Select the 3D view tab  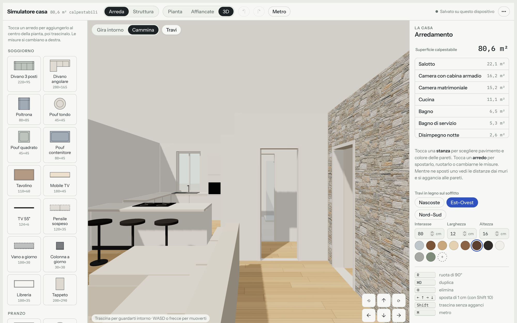point(226,12)
